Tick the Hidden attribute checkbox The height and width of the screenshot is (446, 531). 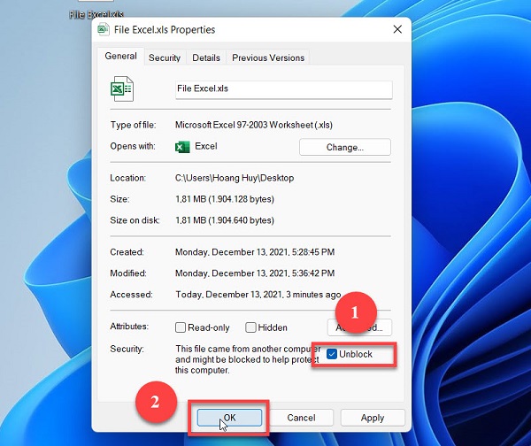(x=250, y=327)
